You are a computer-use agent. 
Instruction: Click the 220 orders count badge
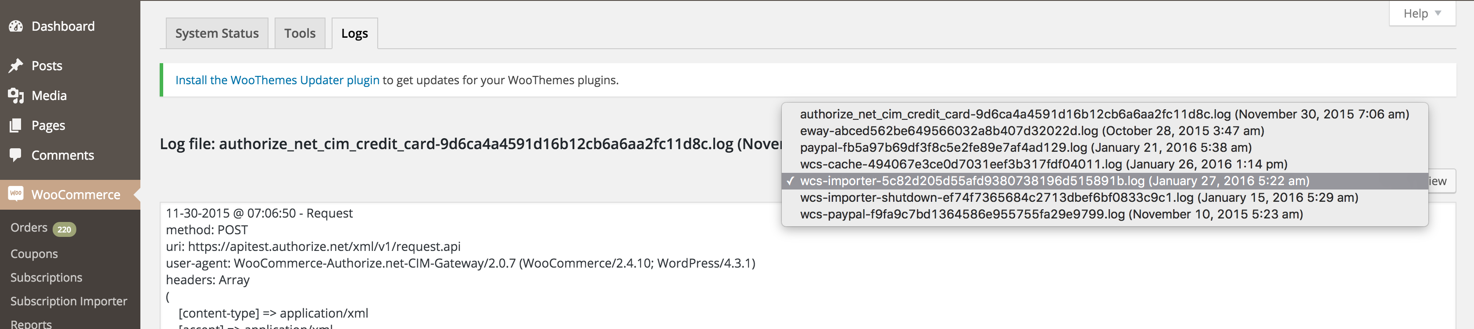pyautogui.click(x=64, y=229)
